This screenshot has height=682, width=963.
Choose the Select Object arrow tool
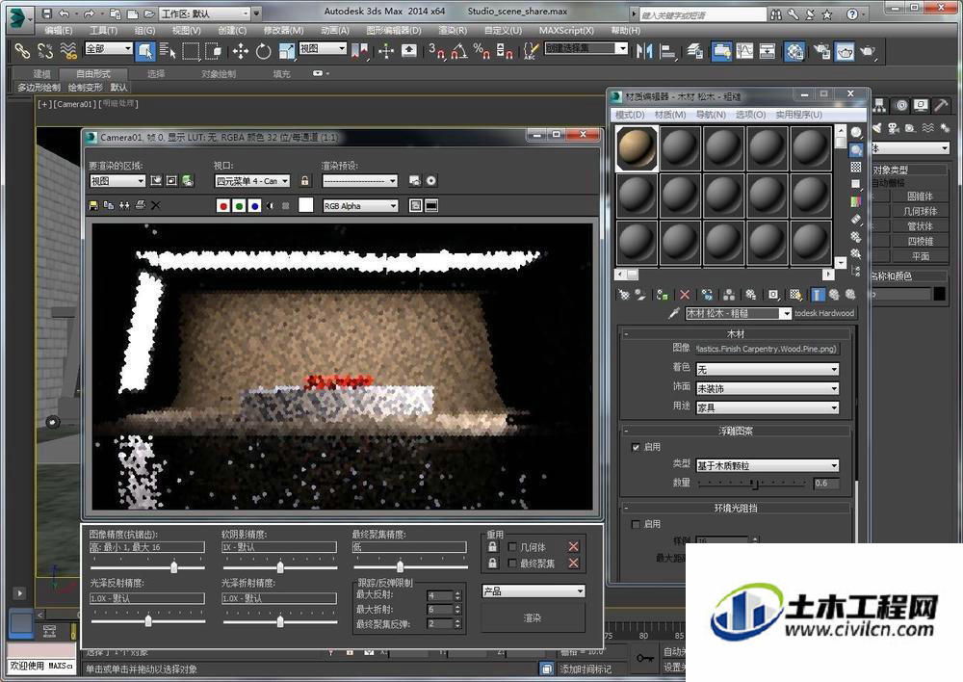click(145, 50)
